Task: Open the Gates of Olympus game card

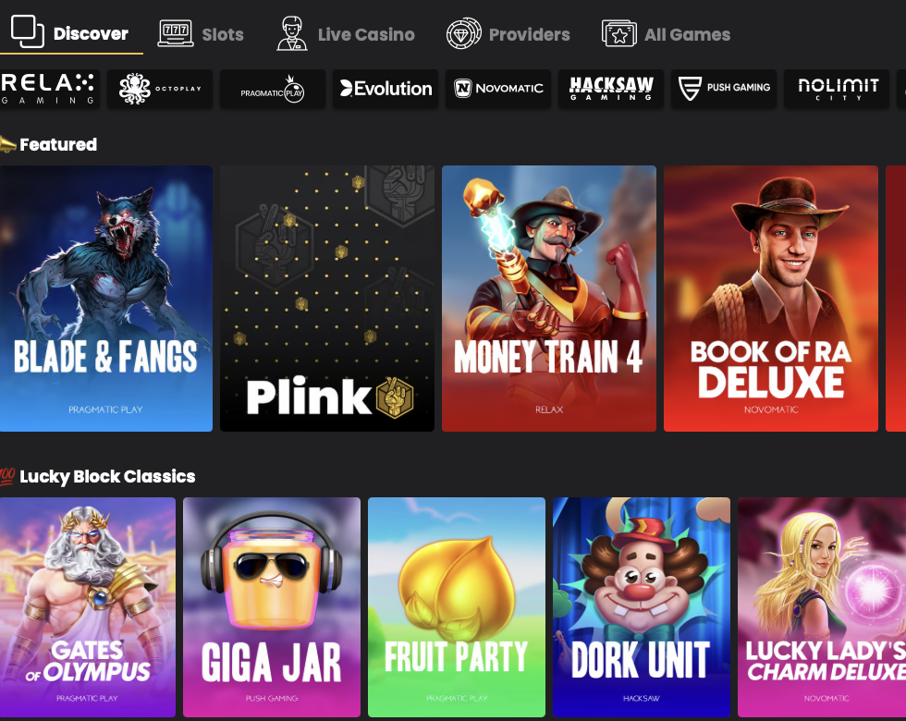Action: click(87, 607)
